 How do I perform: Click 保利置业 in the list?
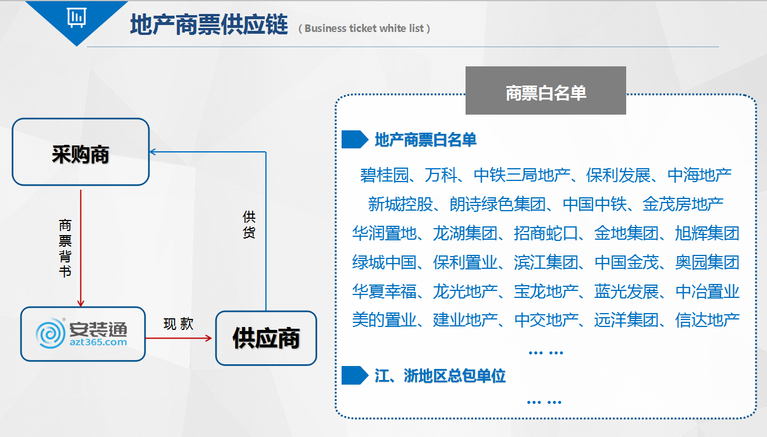pyautogui.click(x=465, y=262)
